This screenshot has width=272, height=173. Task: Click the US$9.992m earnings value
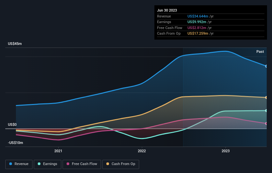coord(197,22)
